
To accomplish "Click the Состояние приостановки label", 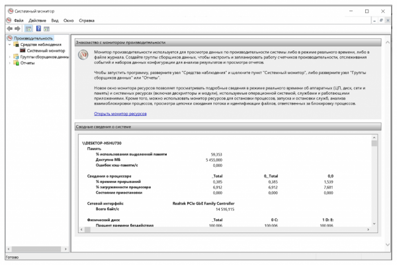I will coord(119,193).
